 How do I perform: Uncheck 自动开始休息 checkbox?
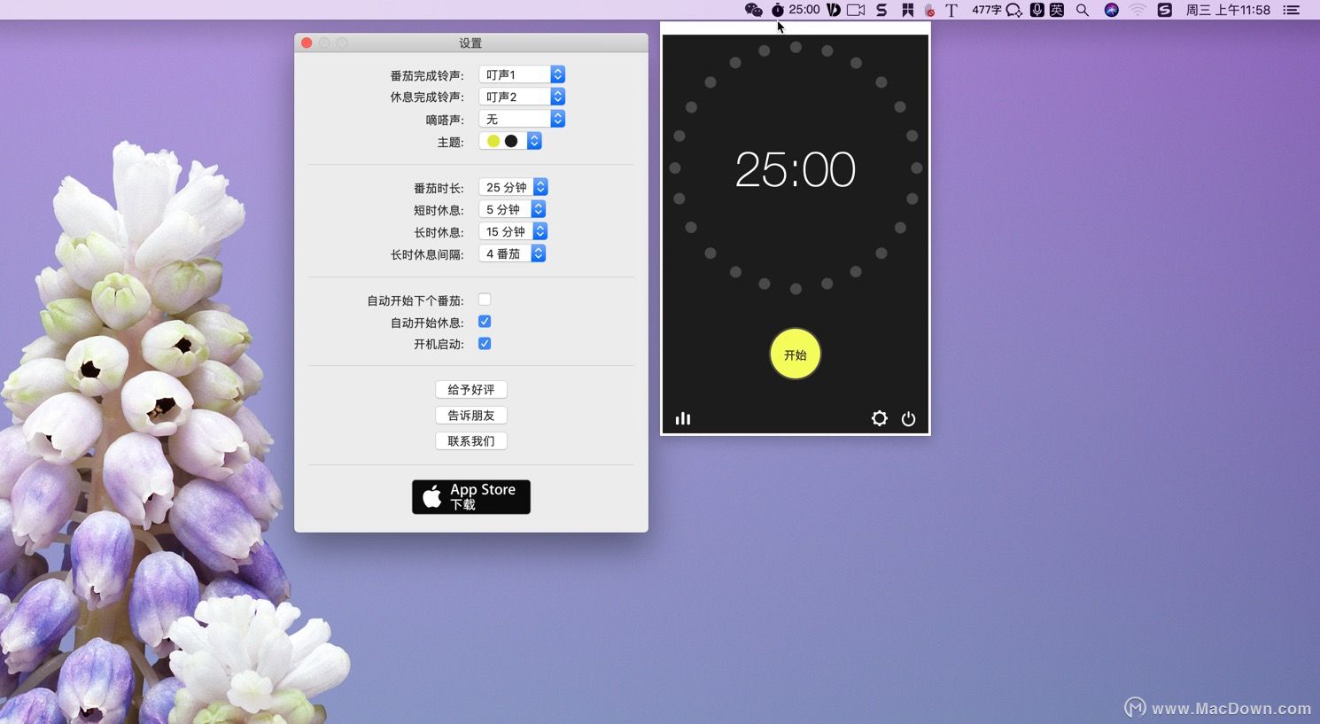pyautogui.click(x=485, y=322)
